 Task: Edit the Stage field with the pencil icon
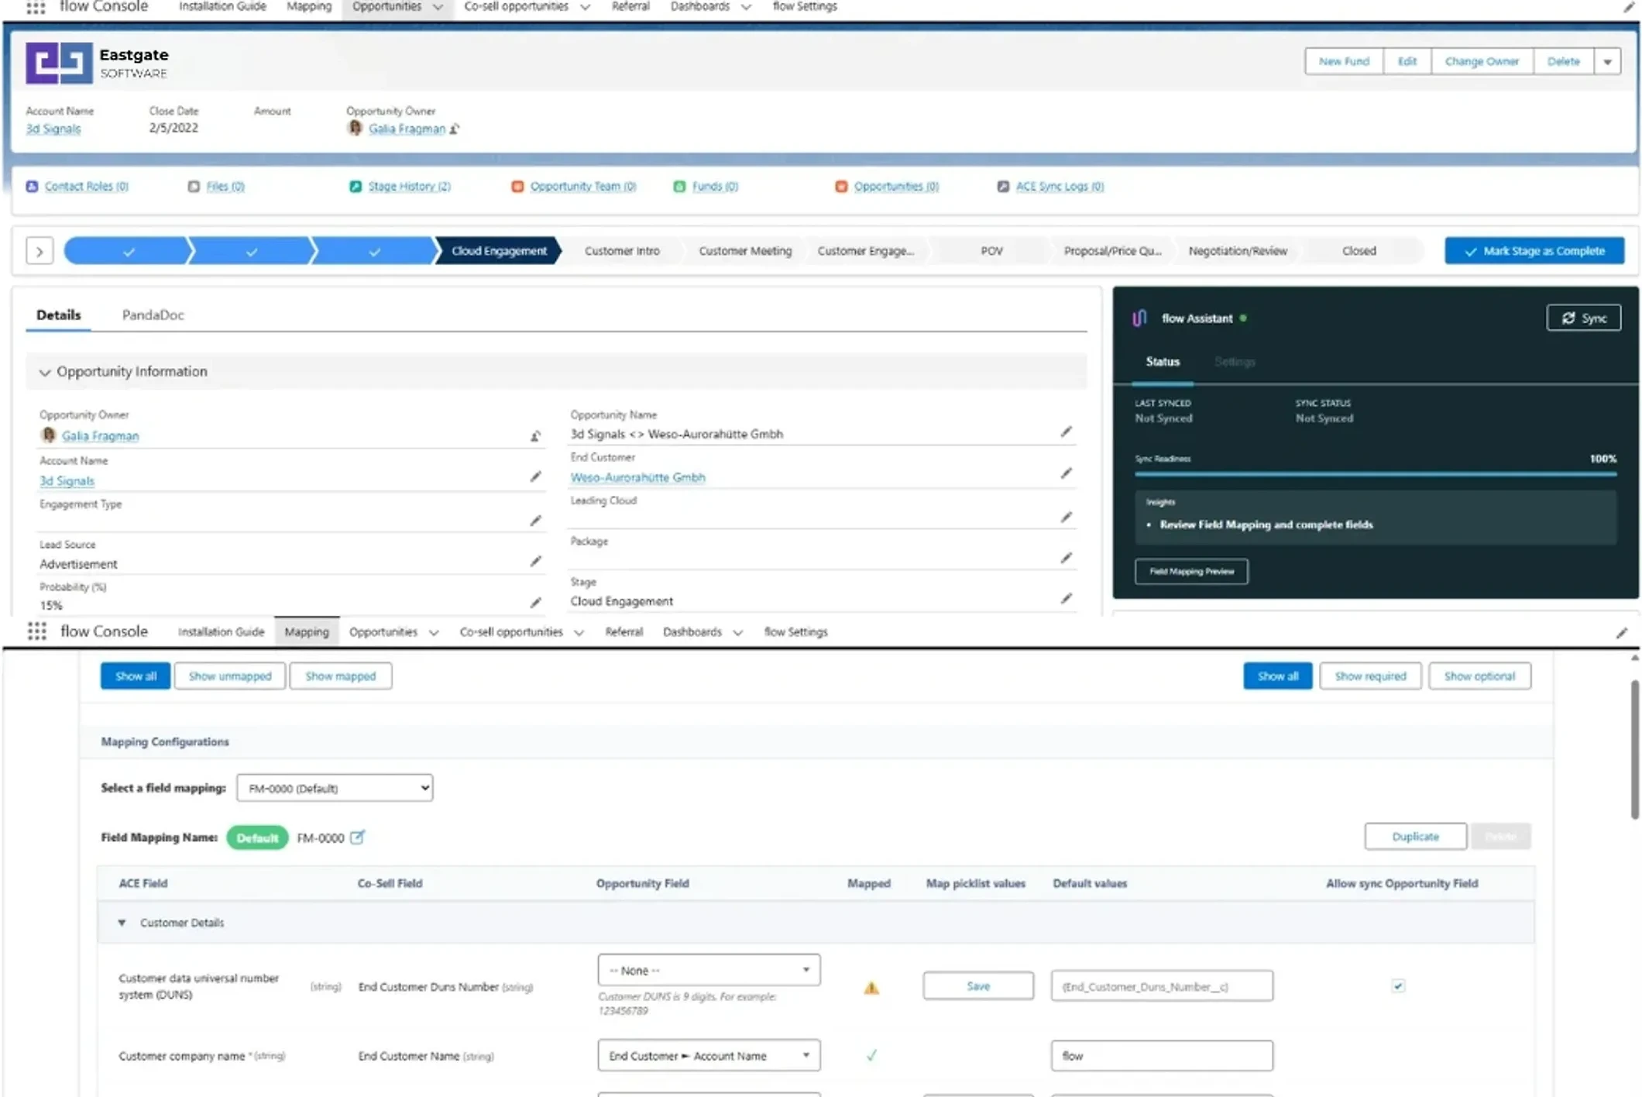1067,598
